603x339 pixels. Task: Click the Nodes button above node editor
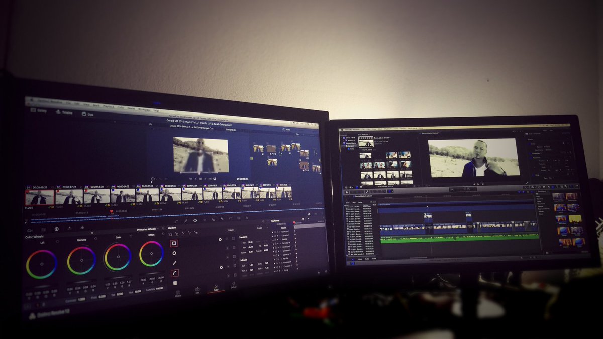(x=287, y=130)
